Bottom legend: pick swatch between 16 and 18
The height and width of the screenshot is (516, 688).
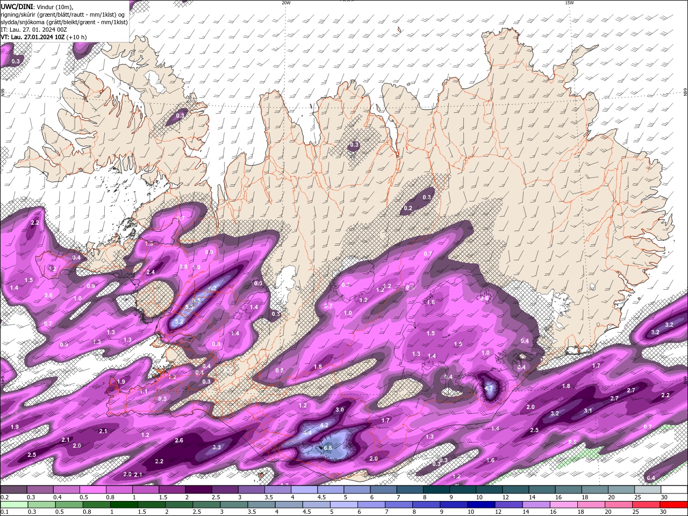pos(564,505)
